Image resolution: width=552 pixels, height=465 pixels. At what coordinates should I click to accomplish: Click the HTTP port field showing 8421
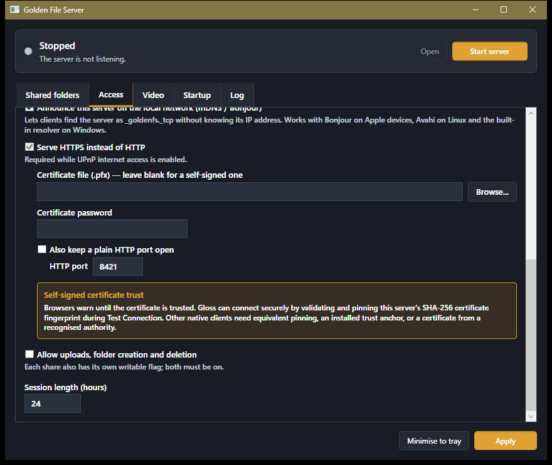tap(118, 266)
